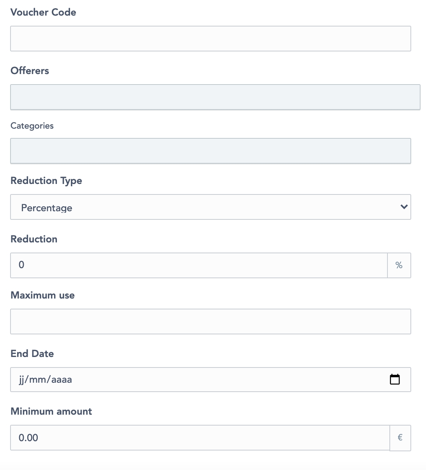Click the euro symbol beside Minimum amount
Screen dimensions: 426x470
(x=400, y=438)
